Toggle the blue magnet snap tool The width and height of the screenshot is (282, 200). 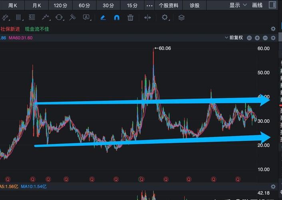[117, 18]
